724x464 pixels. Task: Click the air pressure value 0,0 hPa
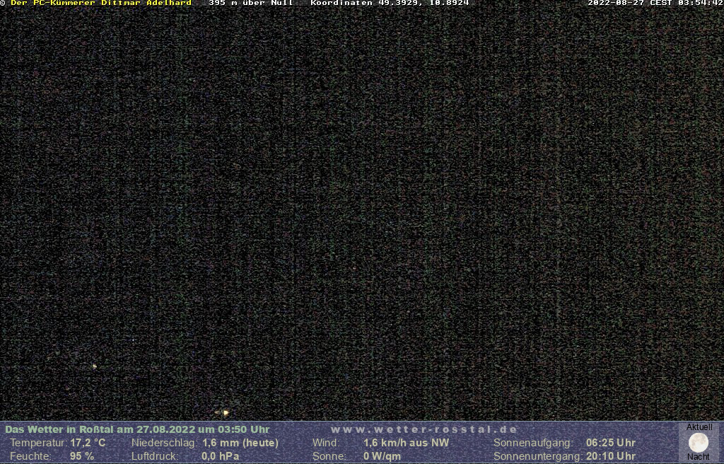coord(221,456)
